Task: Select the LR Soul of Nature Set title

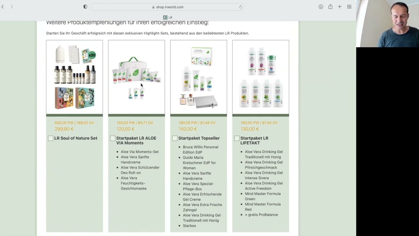Action: click(x=76, y=138)
